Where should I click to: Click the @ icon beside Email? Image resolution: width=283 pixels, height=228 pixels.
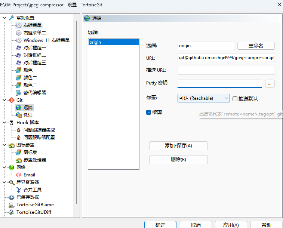19,175
